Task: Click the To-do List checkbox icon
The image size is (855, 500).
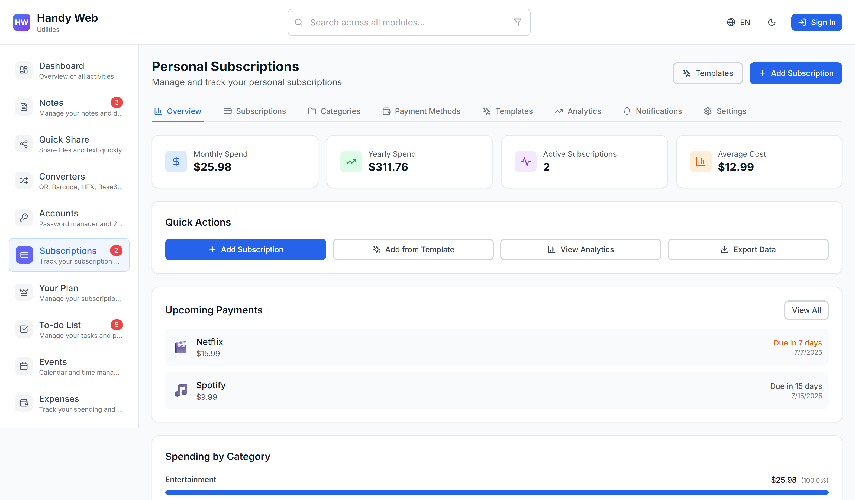Action: [24, 329]
